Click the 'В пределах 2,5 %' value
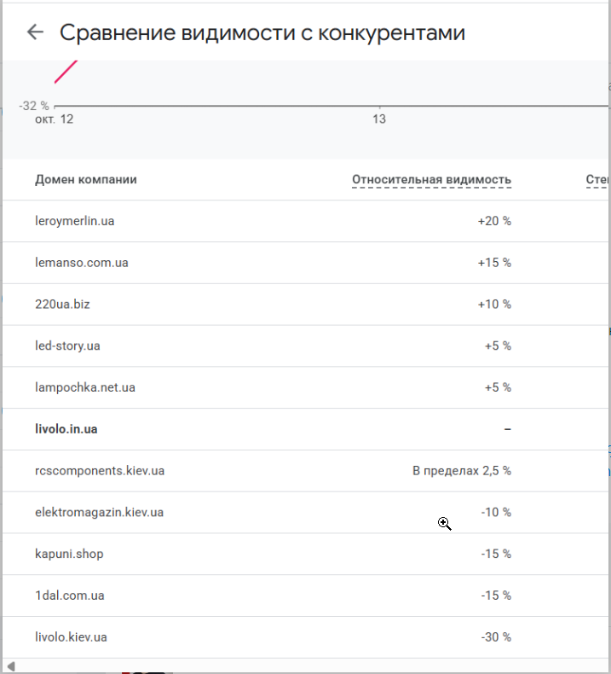This screenshot has width=611, height=674. click(x=462, y=471)
